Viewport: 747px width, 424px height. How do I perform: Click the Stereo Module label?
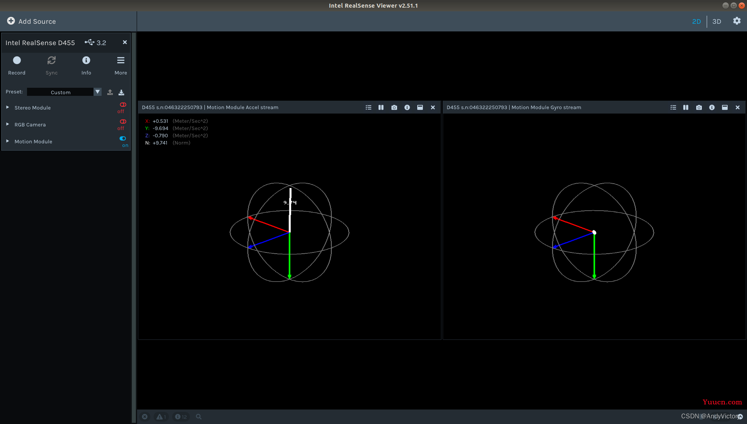[33, 108]
